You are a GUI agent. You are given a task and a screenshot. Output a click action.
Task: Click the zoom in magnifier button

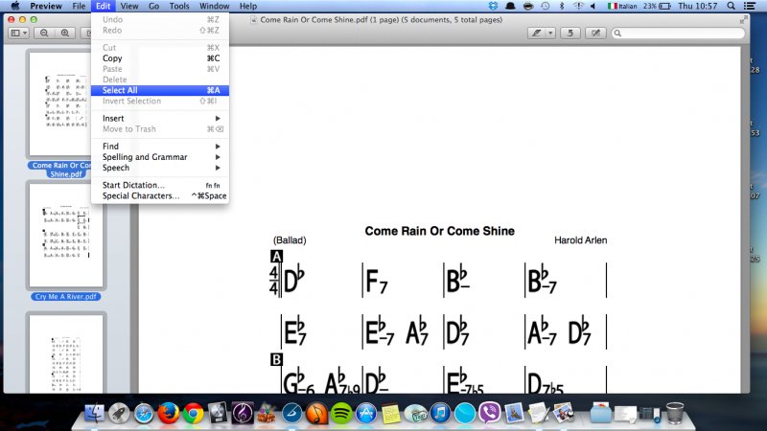point(65,33)
